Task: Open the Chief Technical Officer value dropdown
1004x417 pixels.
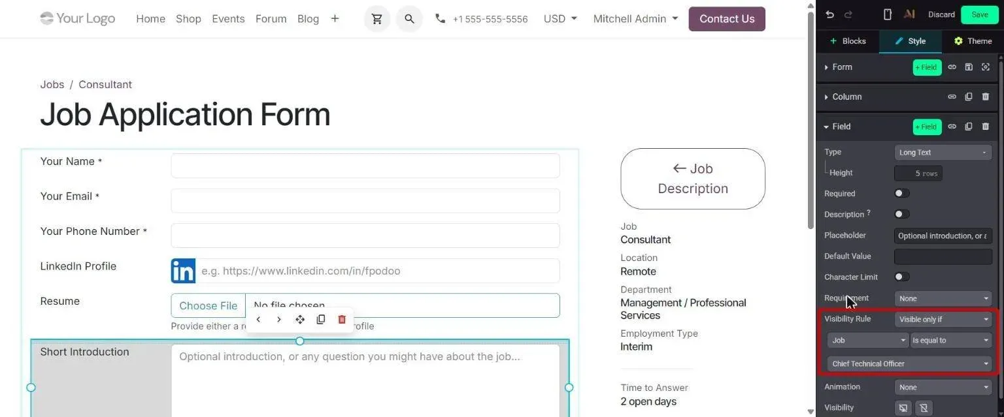Action: (909, 364)
